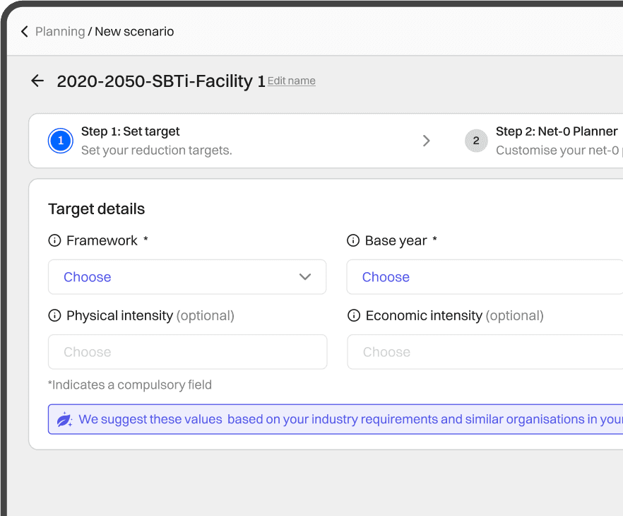The height and width of the screenshot is (516, 623).
Task: Click the chevron arrow between steps
Action: point(426,141)
